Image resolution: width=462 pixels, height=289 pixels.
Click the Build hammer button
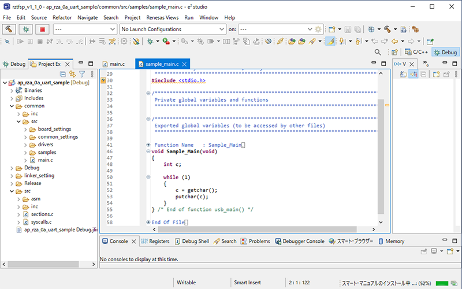pos(9,29)
